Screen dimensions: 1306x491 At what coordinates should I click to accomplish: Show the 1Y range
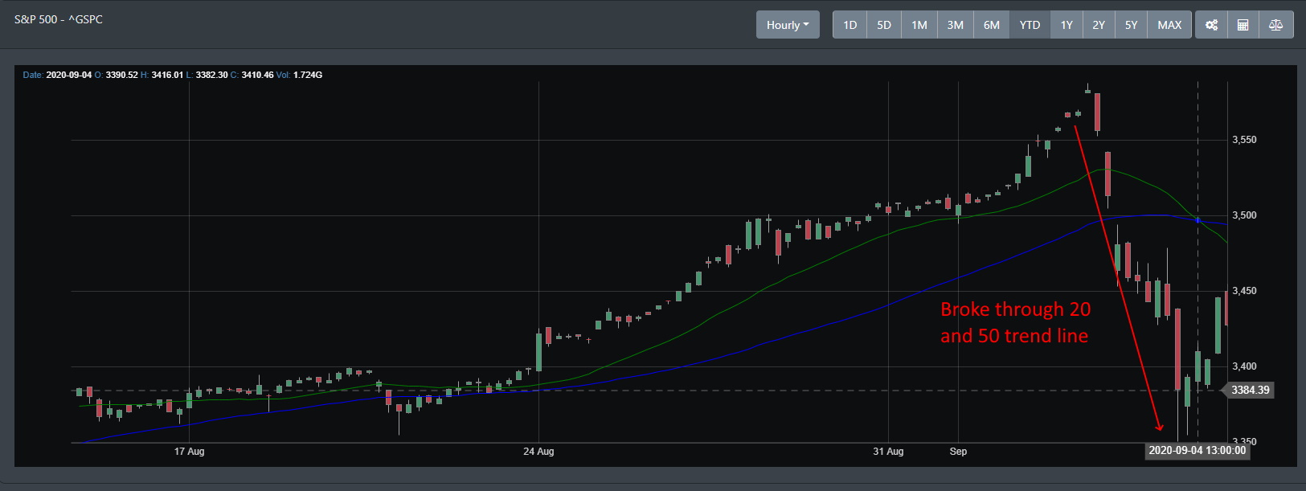point(1066,25)
